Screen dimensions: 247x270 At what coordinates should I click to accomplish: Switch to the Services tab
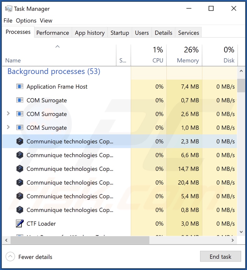189,33
